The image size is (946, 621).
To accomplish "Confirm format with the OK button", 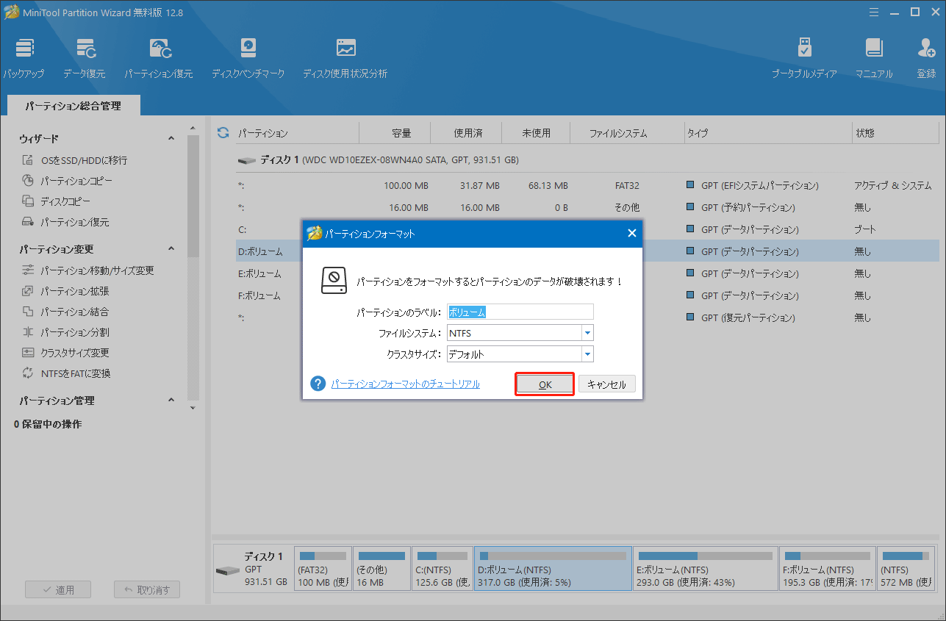I will [545, 384].
